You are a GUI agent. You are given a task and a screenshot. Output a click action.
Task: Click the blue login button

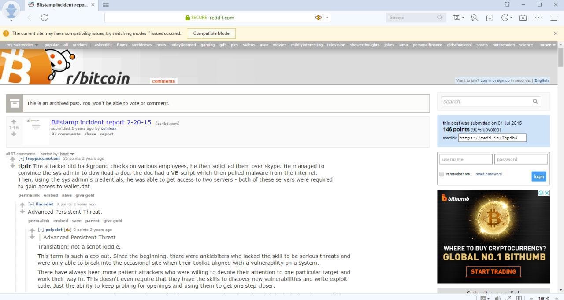point(539,176)
